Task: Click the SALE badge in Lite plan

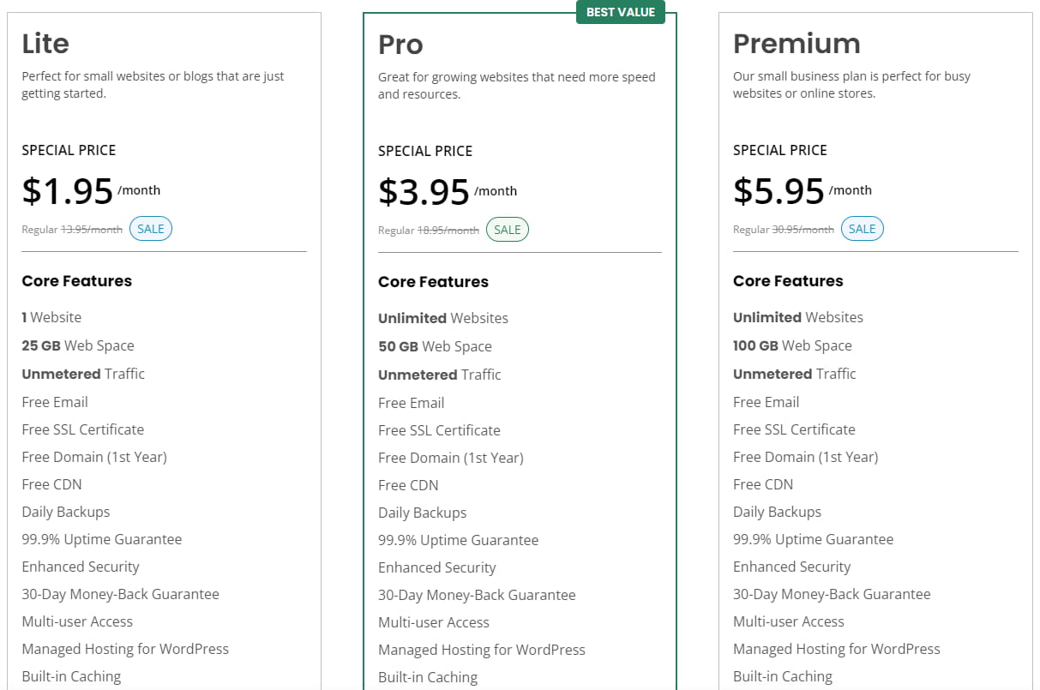Action: [151, 229]
